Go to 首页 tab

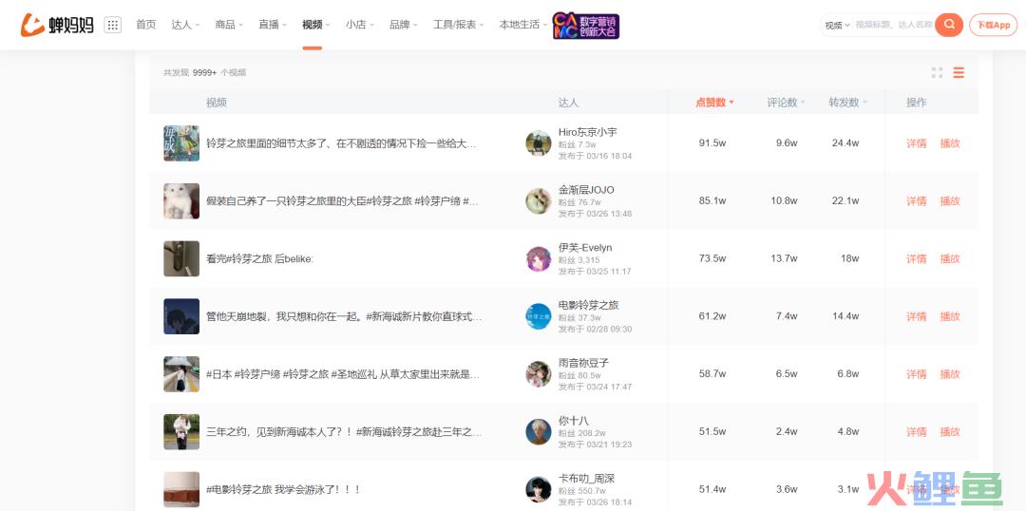tap(146, 25)
